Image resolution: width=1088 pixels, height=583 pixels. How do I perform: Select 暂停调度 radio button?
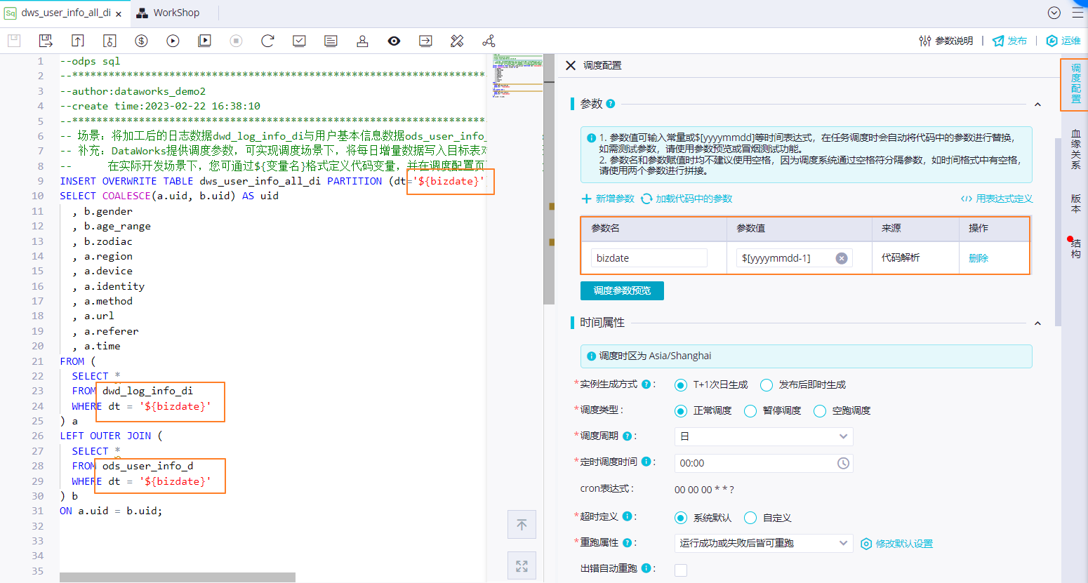pos(750,410)
